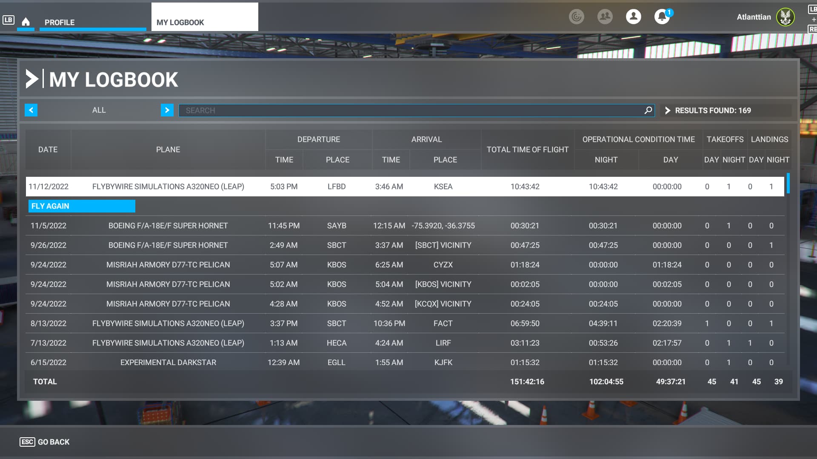The width and height of the screenshot is (817, 459).
Task: Select next filter with right arrow
Action: 167,110
